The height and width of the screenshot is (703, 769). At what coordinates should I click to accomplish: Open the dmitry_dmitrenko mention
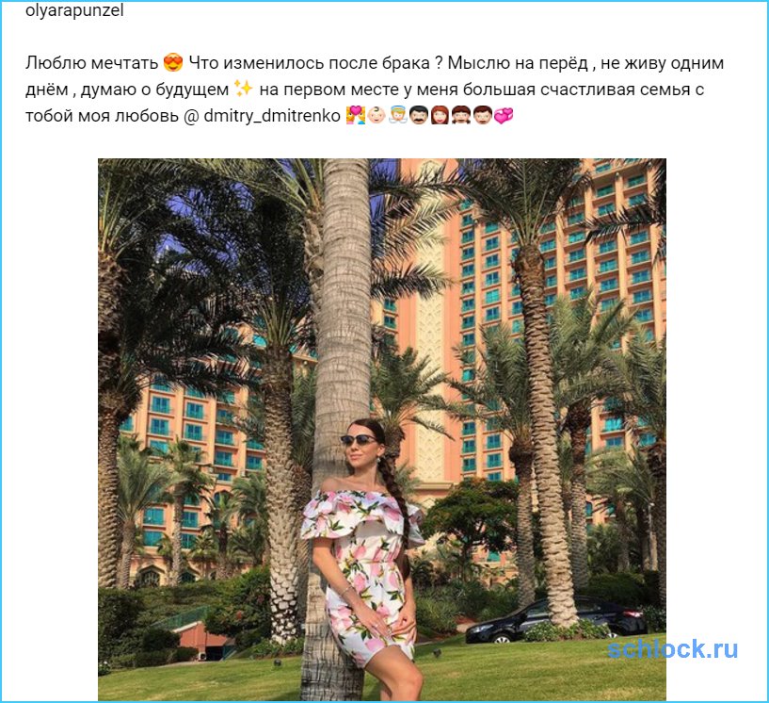click(x=272, y=116)
